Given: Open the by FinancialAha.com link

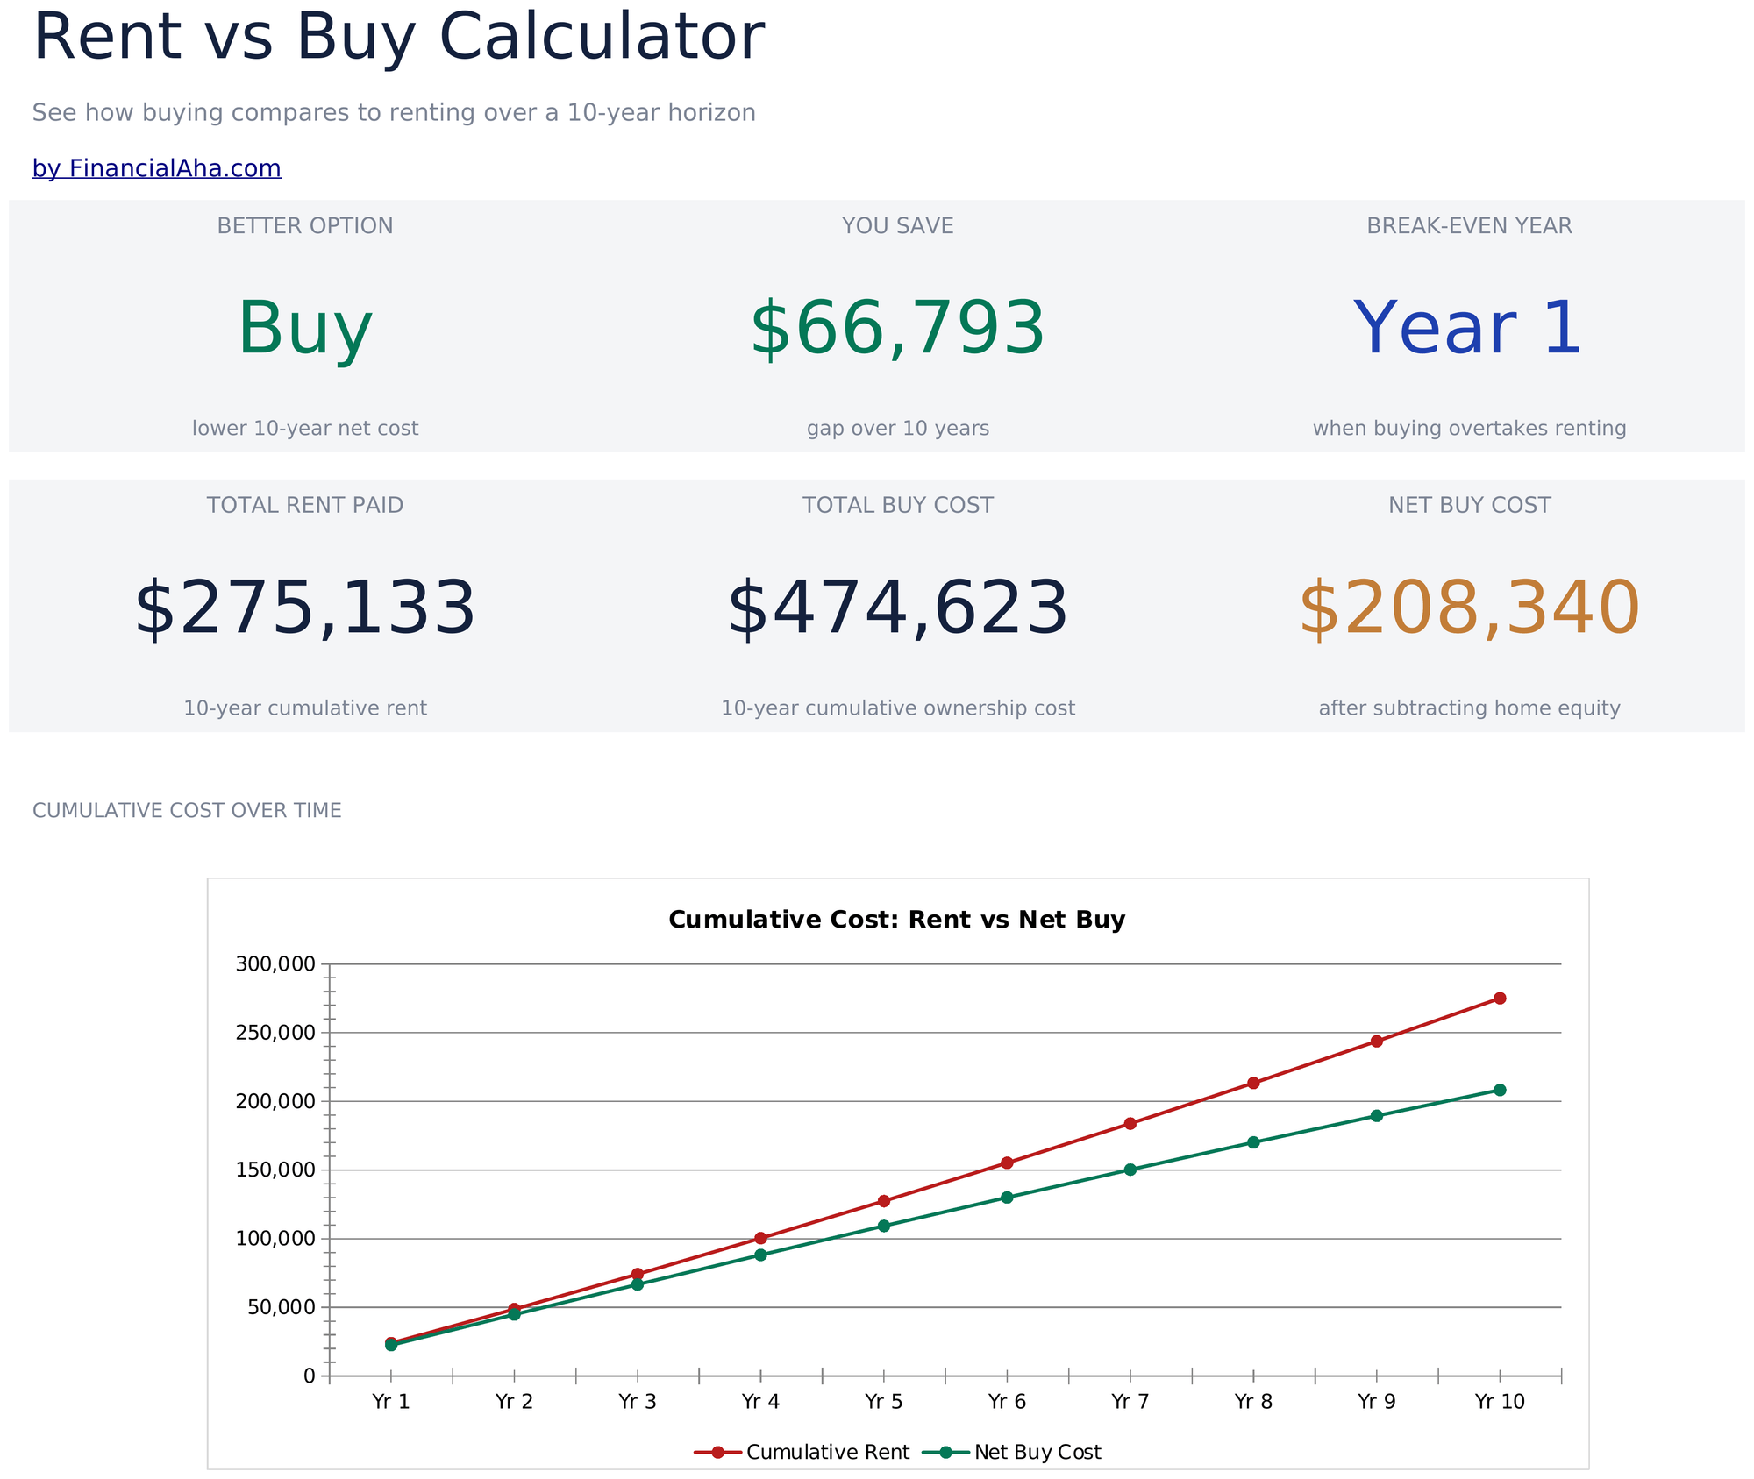Looking at the screenshot, I should pyautogui.click(x=157, y=168).
